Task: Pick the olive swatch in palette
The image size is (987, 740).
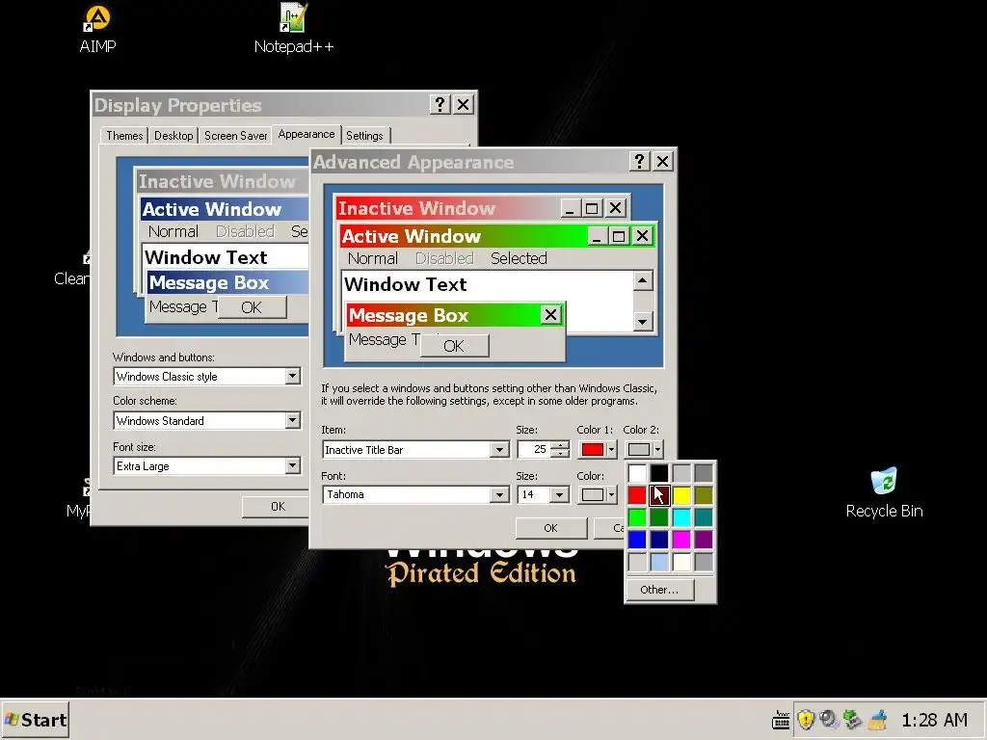Action: tap(704, 495)
